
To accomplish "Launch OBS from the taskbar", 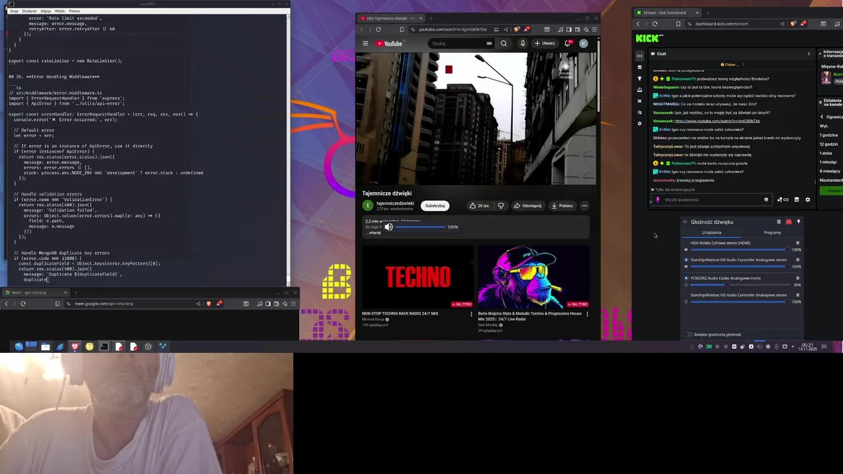I will pyautogui.click(x=148, y=346).
